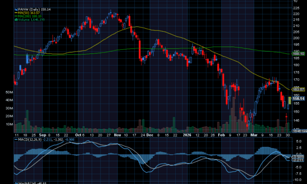Click the Sep label on date axis

point(43,135)
